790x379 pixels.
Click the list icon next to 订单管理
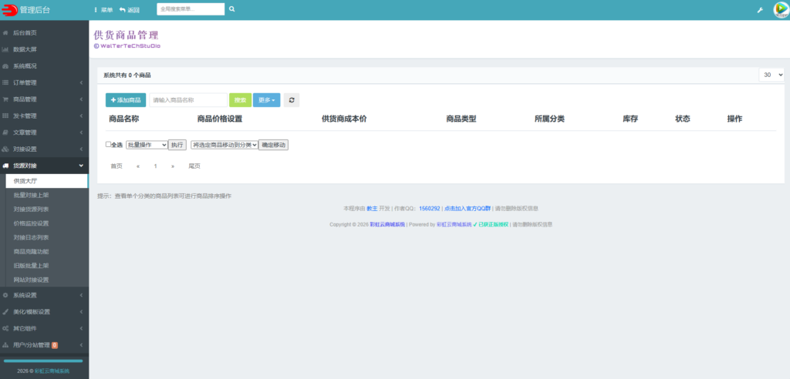click(5, 82)
